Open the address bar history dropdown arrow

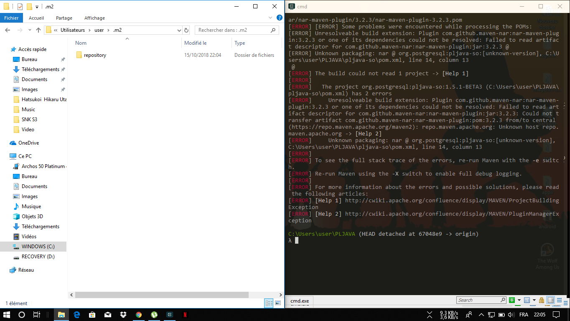coord(179,30)
